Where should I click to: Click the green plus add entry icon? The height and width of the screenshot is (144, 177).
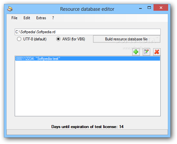[x=136, y=52]
